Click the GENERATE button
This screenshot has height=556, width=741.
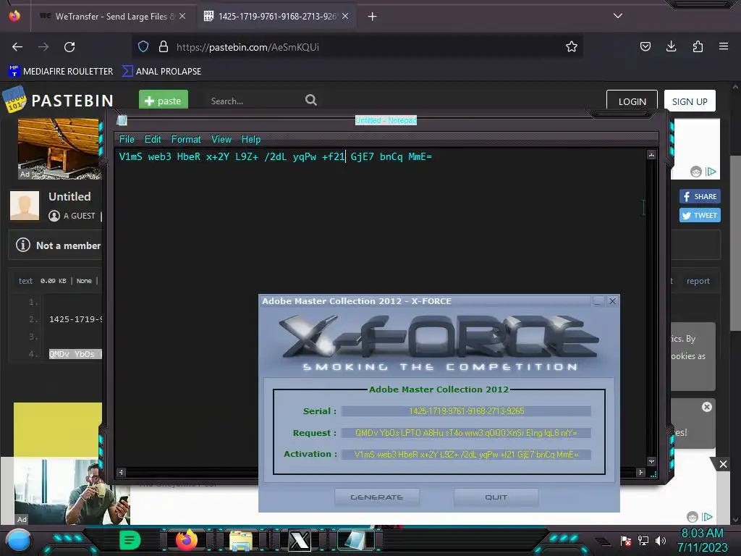coord(376,497)
